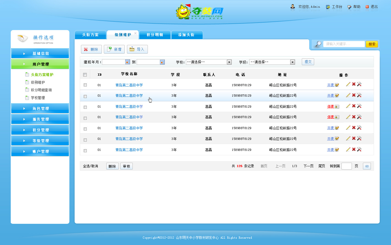Click the tools settings icon in the fifth row
391x245 pixels.
(x=359, y=128)
